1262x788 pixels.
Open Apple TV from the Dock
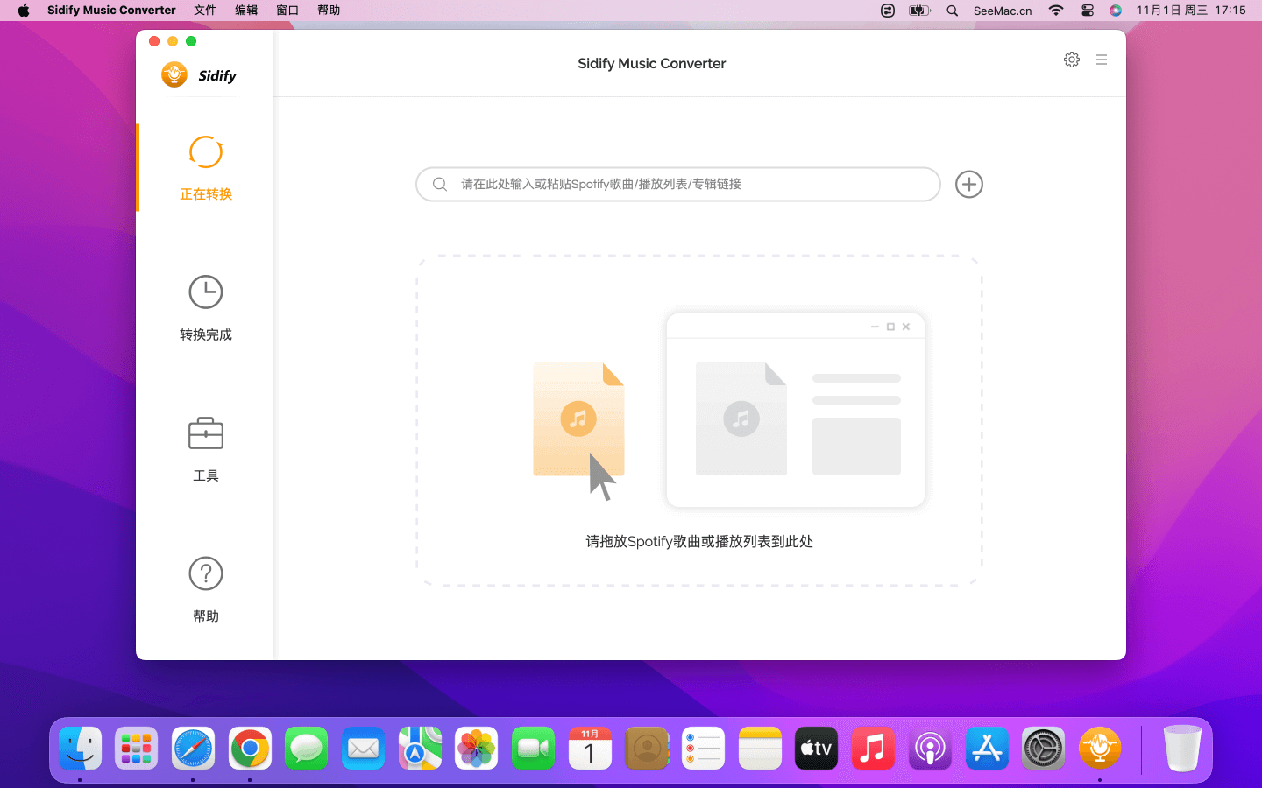click(816, 749)
